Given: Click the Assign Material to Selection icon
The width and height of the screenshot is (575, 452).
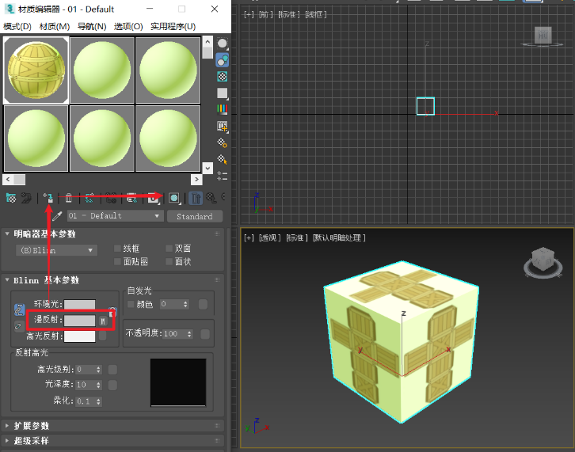Looking at the screenshot, I should click(x=48, y=198).
